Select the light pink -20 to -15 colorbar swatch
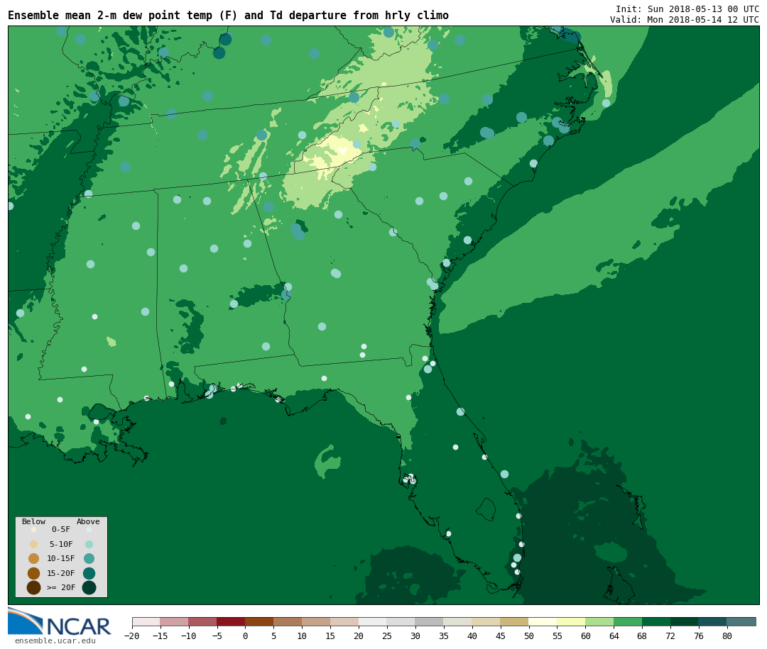 click(x=146, y=621)
